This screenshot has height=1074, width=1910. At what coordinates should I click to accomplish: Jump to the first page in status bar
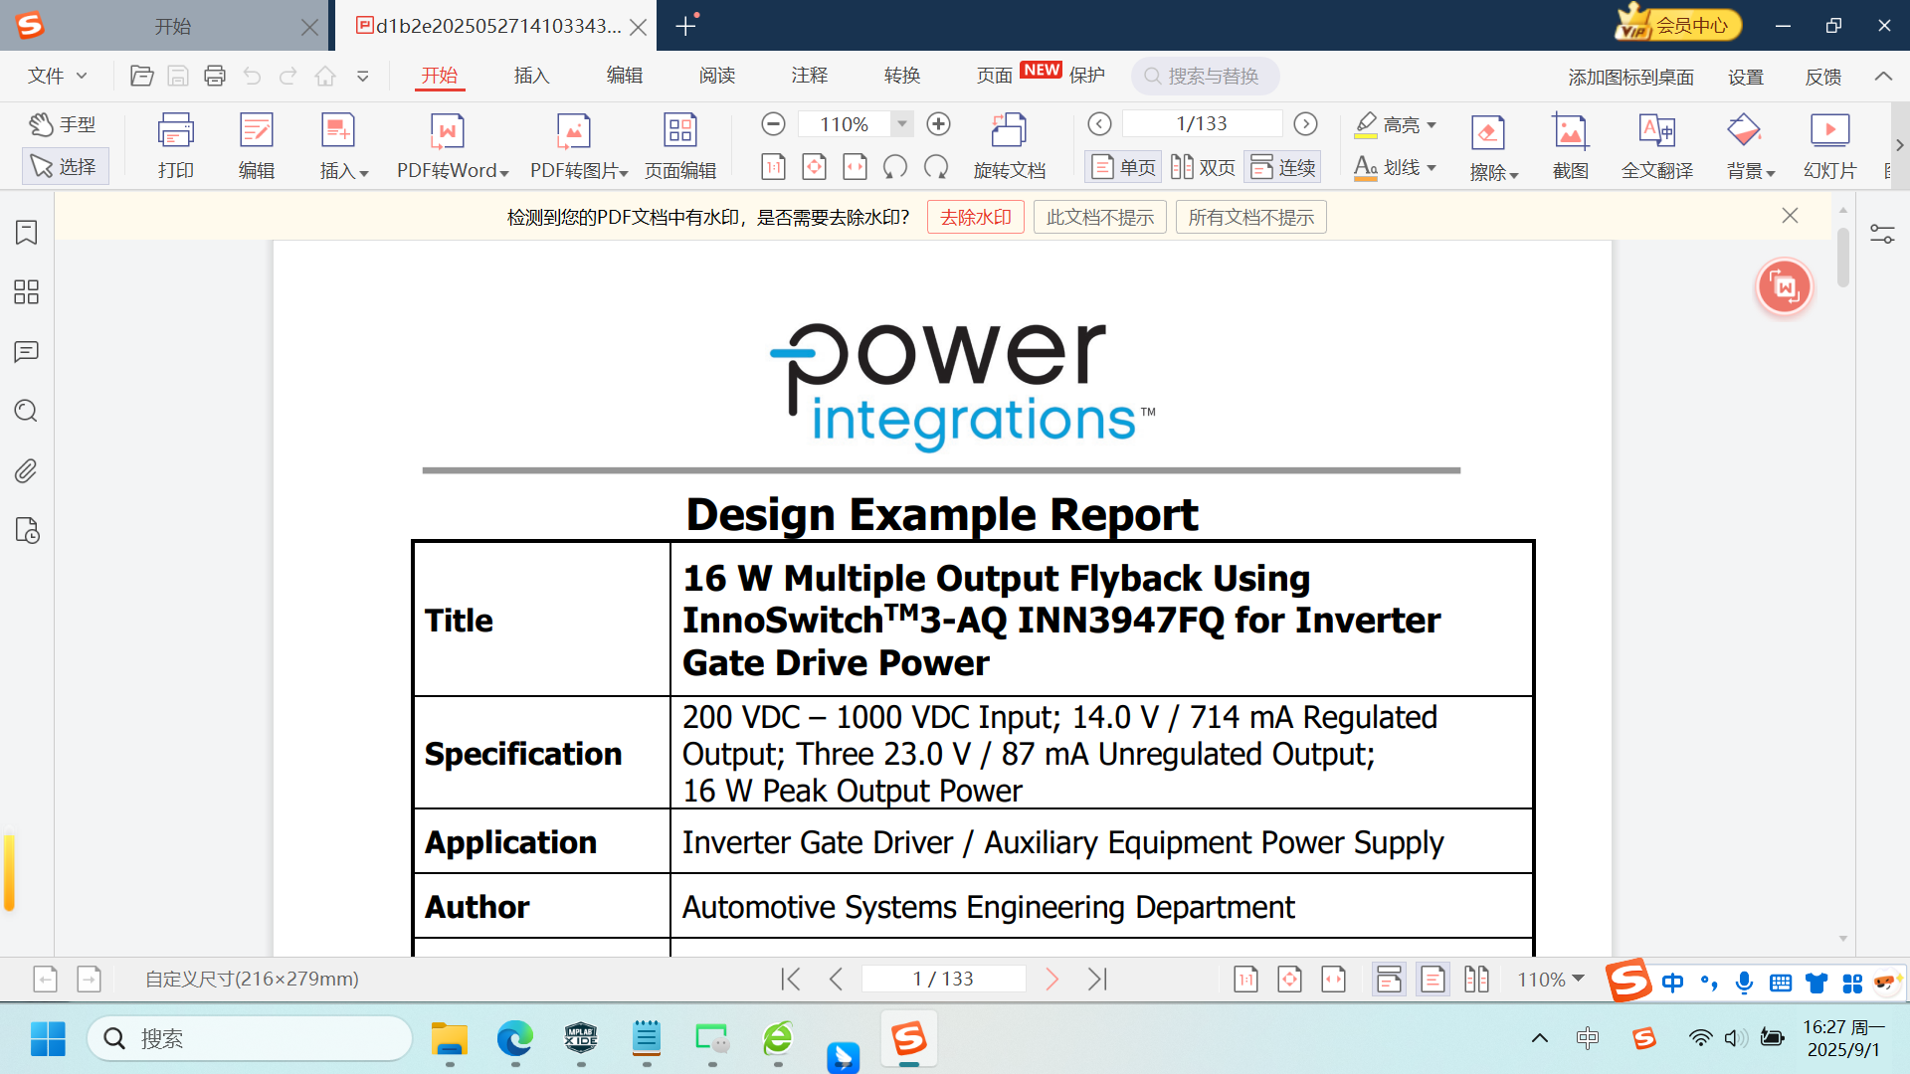click(x=791, y=980)
